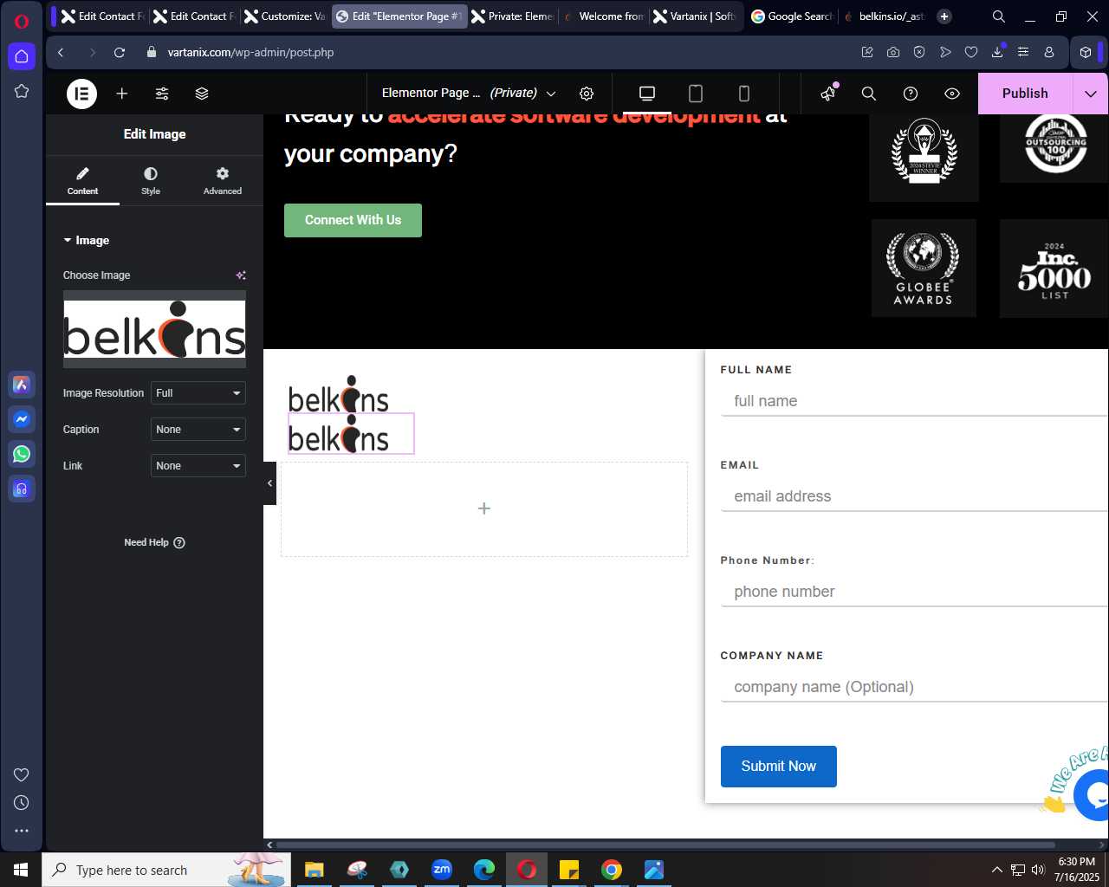Open page settings gear icon

click(587, 94)
